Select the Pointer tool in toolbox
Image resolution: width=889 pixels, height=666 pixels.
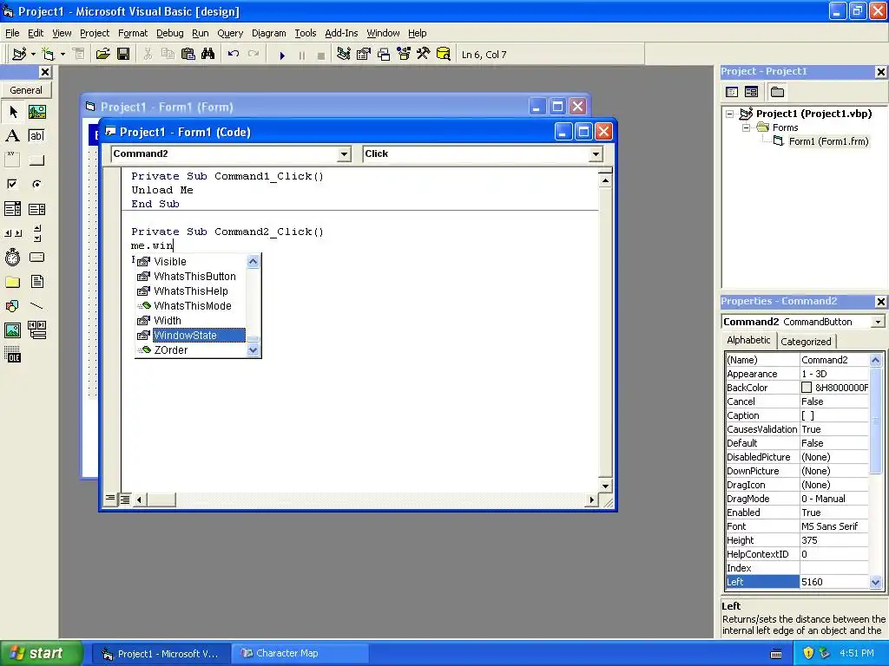pos(12,112)
